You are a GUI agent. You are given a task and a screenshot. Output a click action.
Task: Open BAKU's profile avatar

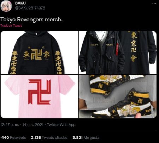[6, 6]
